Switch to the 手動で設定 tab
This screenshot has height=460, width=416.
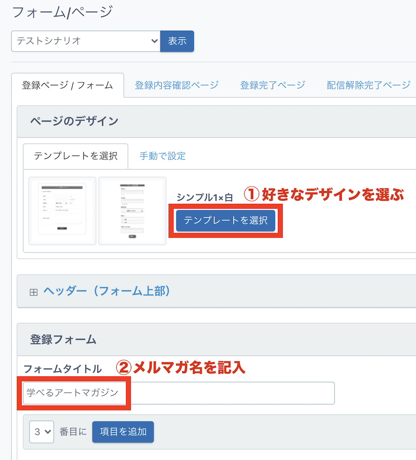click(x=162, y=156)
